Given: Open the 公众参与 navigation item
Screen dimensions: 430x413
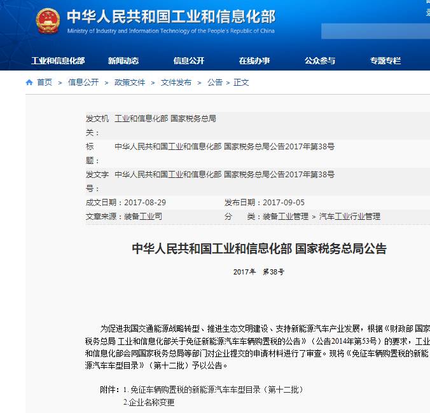Looking at the screenshot, I should click(x=319, y=61).
